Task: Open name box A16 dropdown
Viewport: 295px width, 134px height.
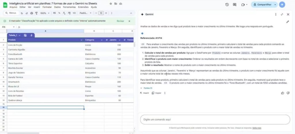Action: point(14,27)
